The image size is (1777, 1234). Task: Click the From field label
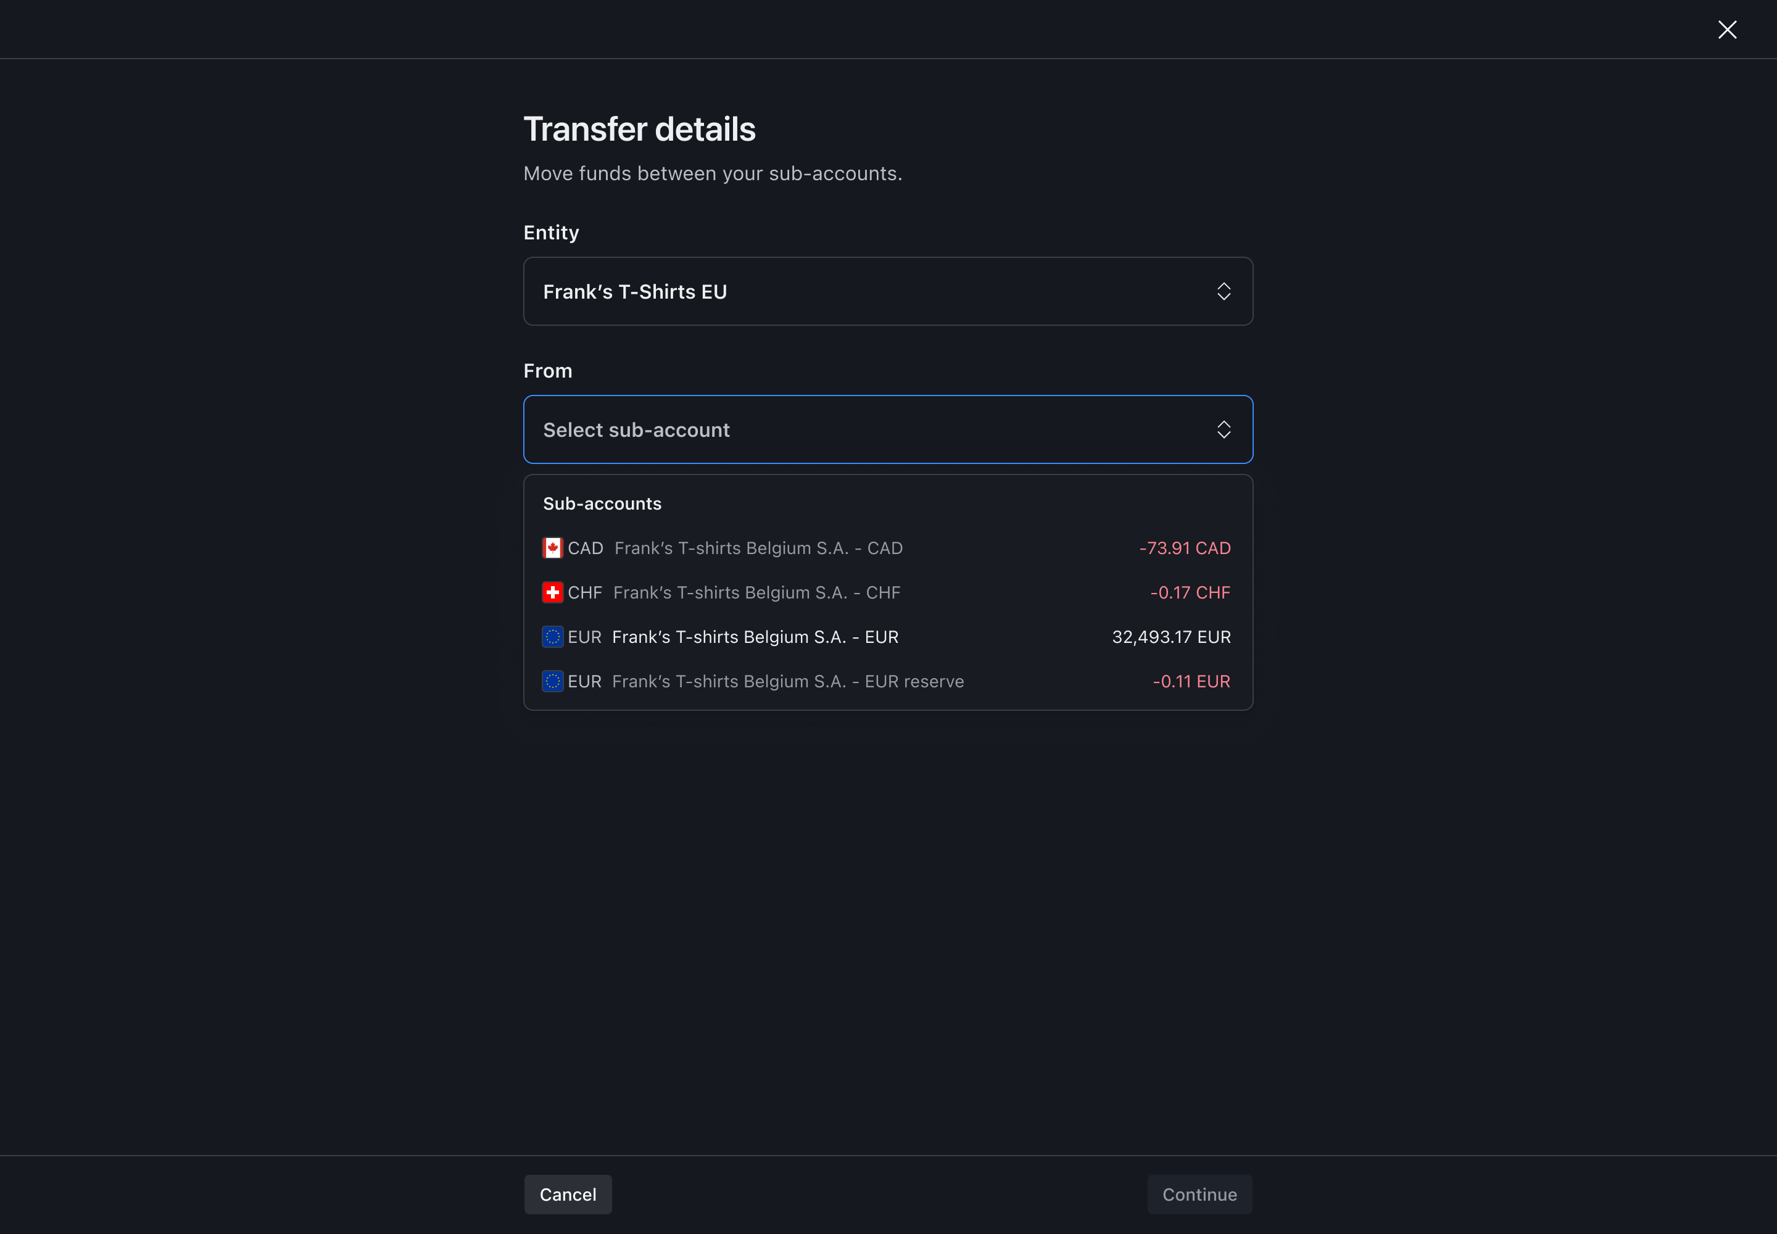coord(547,371)
